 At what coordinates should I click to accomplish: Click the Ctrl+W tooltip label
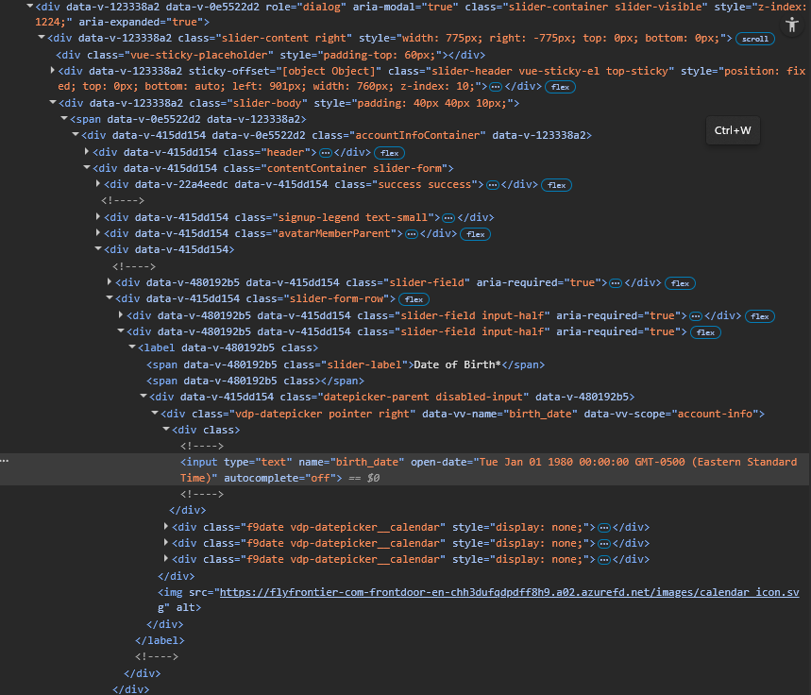pos(733,130)
